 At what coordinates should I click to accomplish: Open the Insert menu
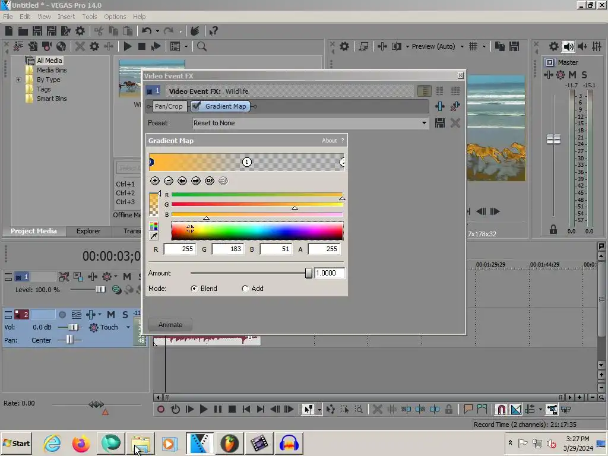[x=66, y=17]
